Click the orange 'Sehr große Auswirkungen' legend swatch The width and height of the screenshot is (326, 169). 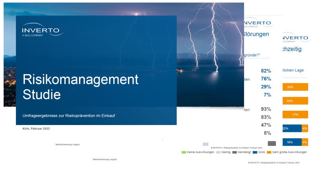coord(269,152)
